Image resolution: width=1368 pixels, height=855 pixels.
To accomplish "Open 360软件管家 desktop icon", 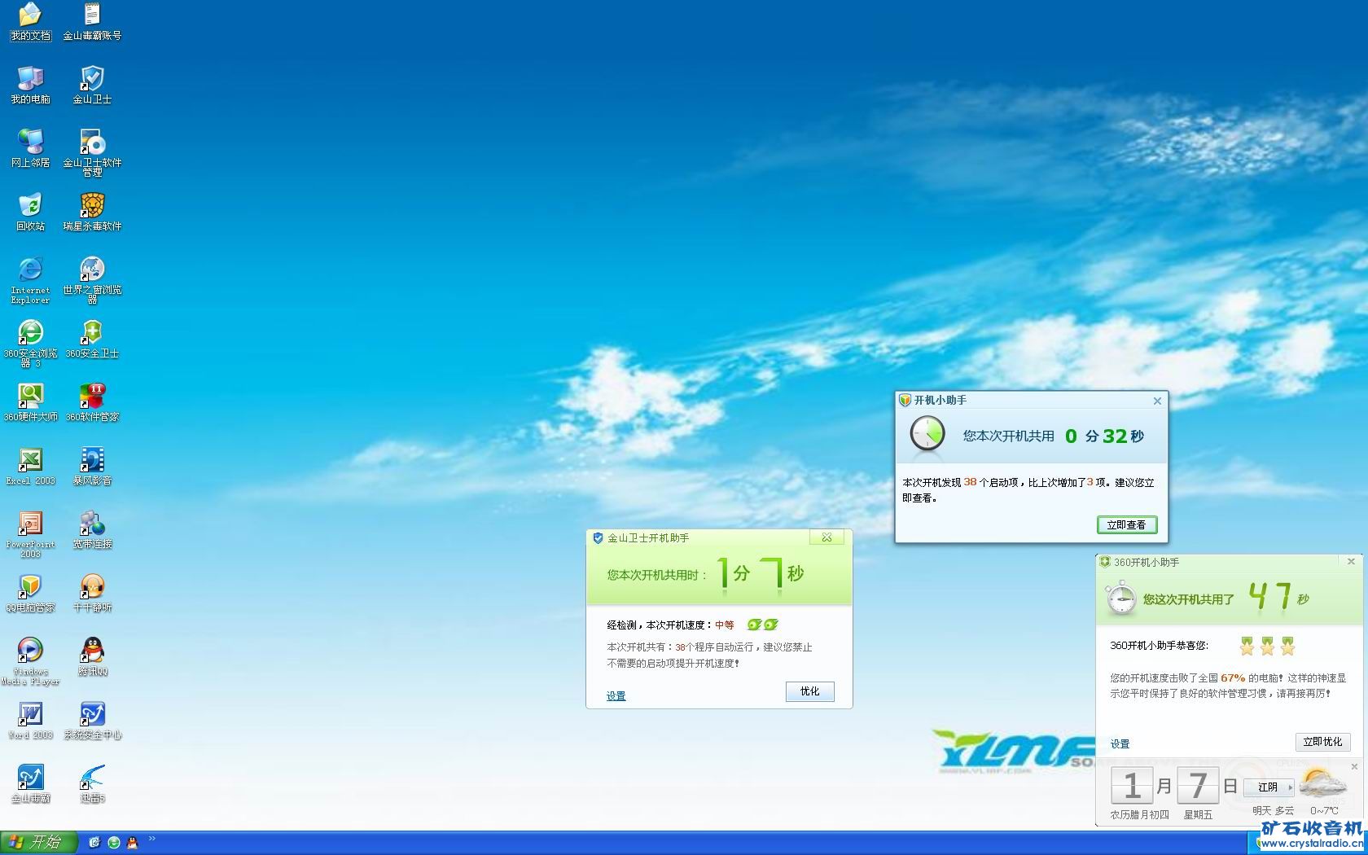I will [x=92, y=397].
